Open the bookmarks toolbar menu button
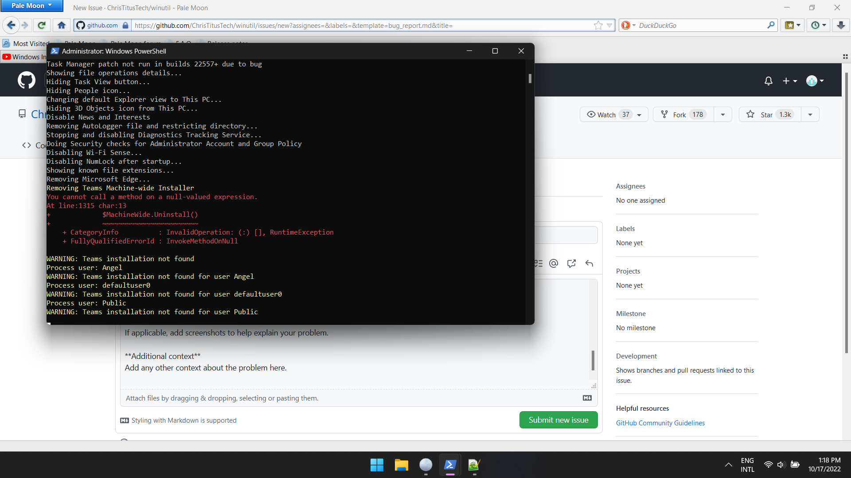The width and height of the screenshot is (851, 478). tap(792, 25)
